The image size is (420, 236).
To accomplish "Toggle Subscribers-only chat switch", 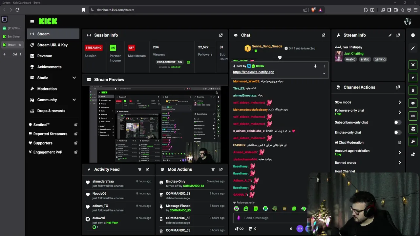I will pyautogui.click(x=397, y=122).
